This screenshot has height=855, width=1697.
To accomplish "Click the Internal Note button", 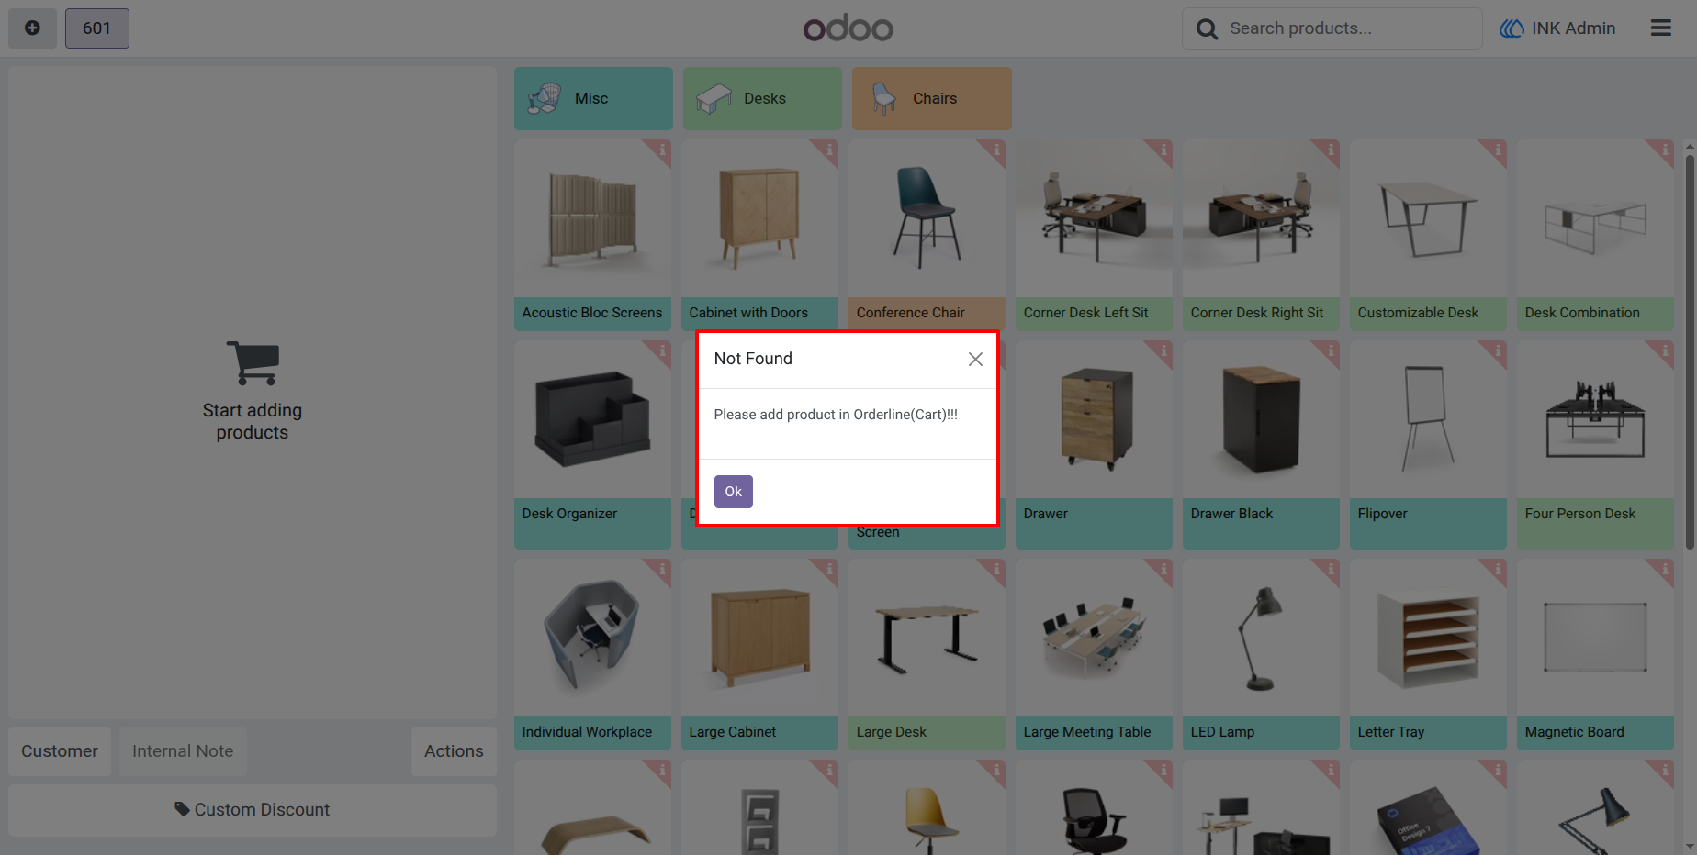I will 183,751.
